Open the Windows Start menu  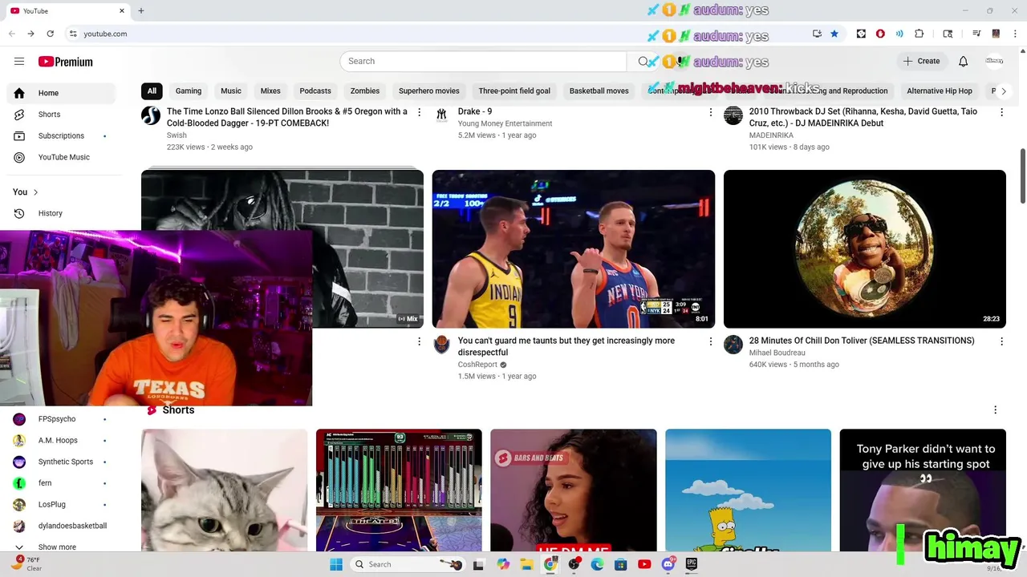(x=336, y=564)
